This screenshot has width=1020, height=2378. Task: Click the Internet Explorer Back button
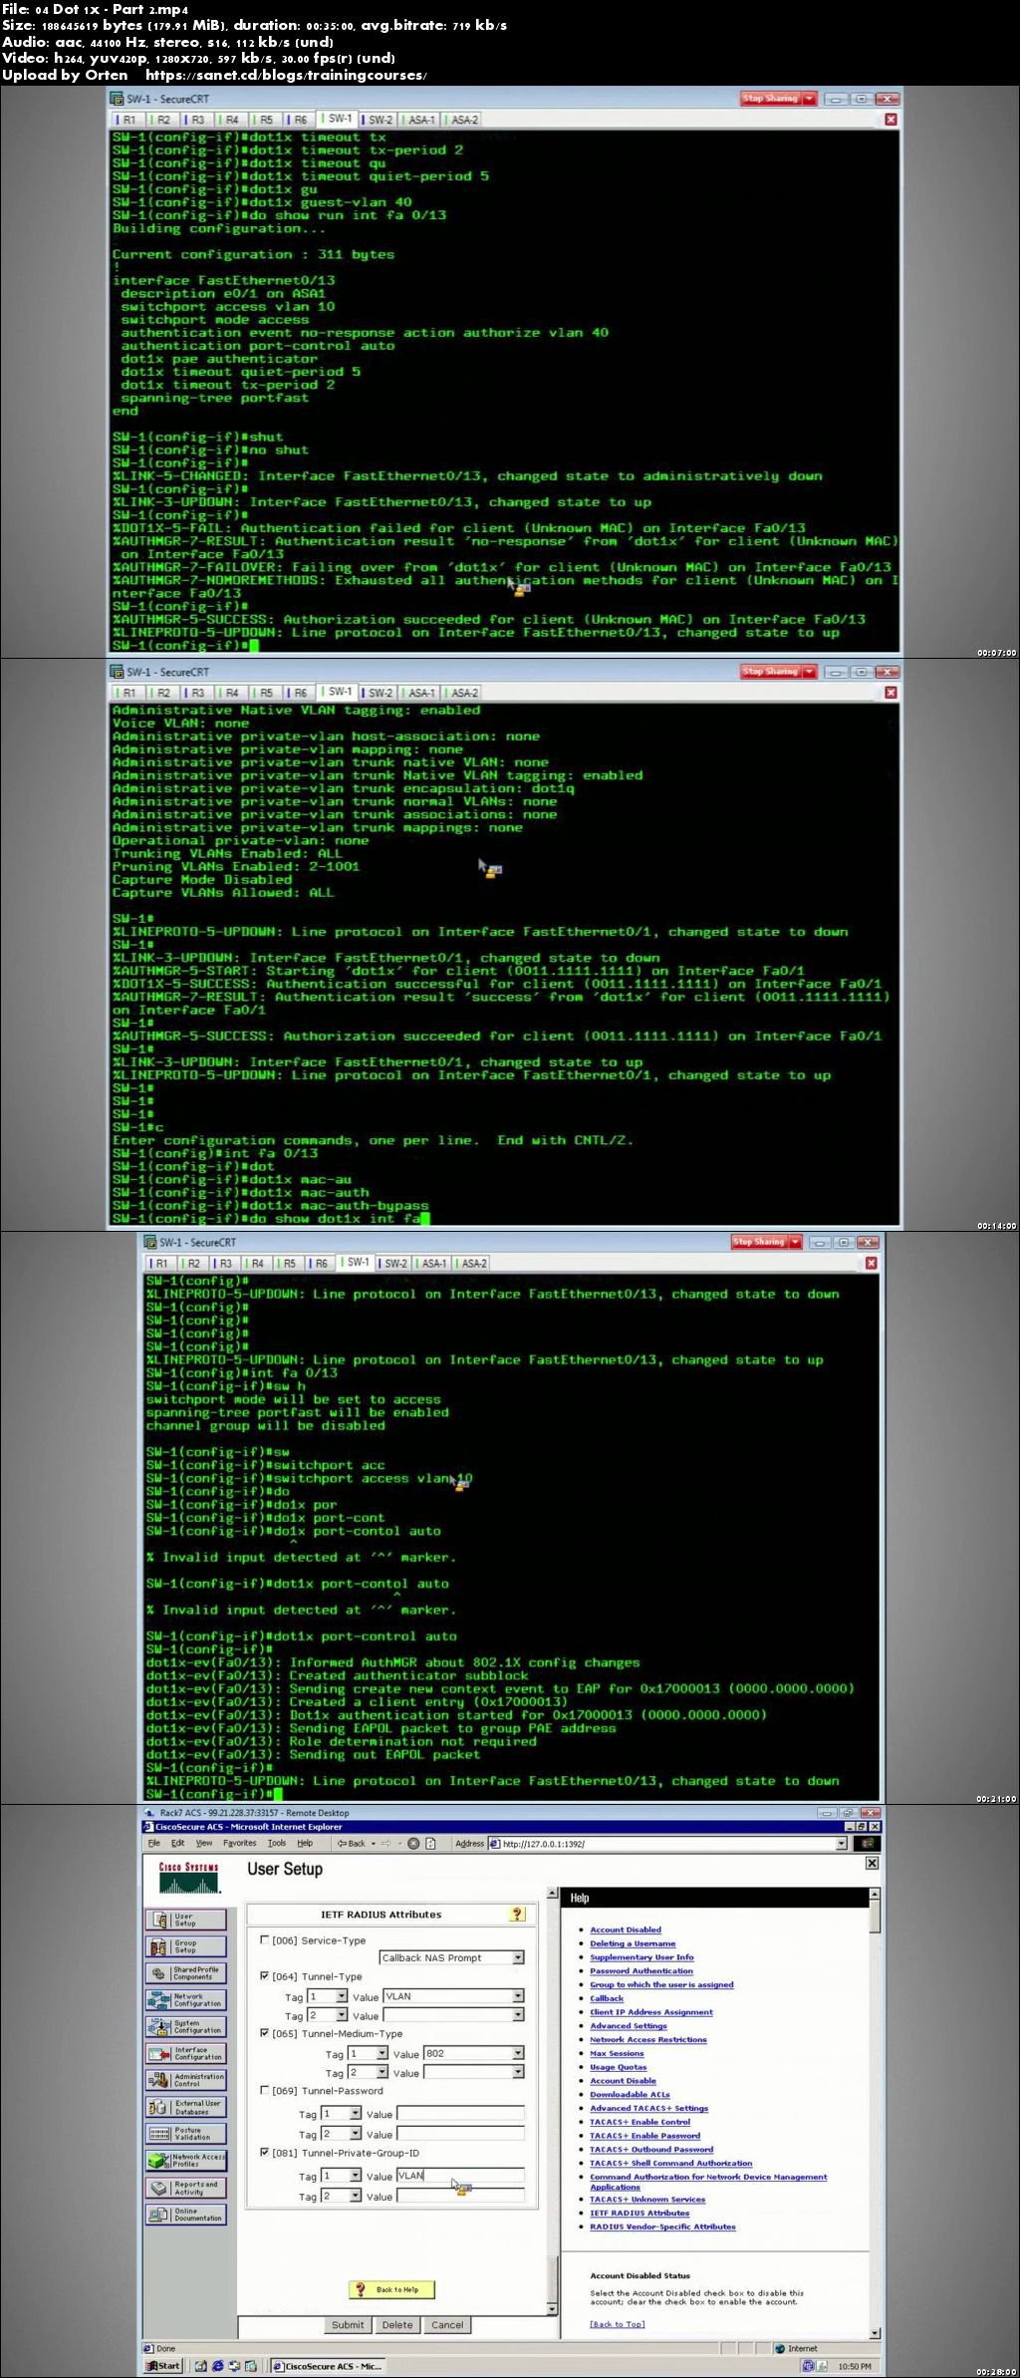(352, 1844)
